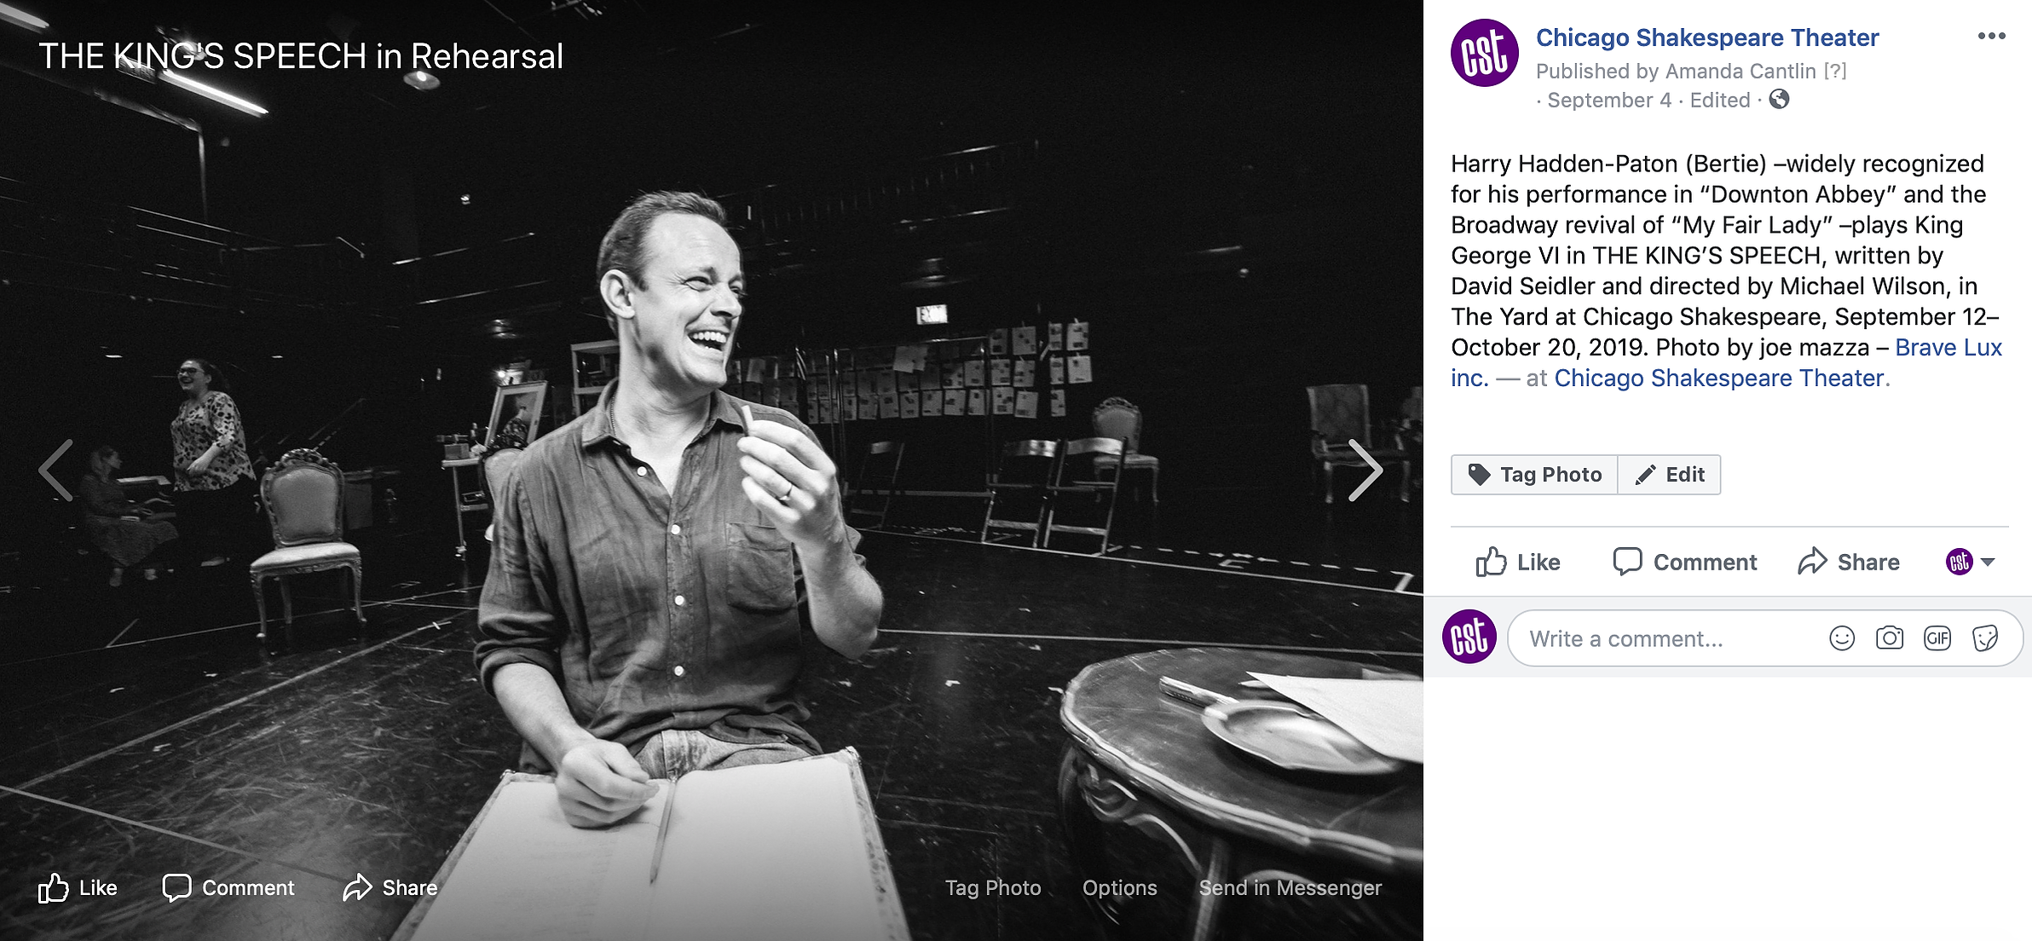Attach a photo to the comment

click(x=1889, y=638)
